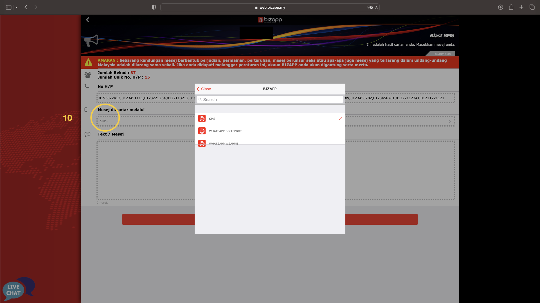Click the Text / Mesej message area
Screen dimensions: 540x303
coord(276,170)
